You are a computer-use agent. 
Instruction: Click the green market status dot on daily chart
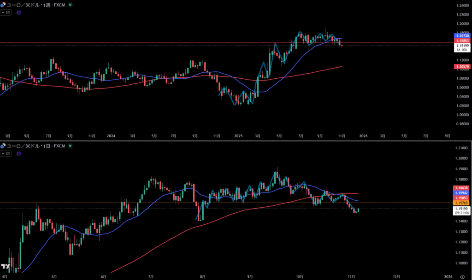coord(70,146)
